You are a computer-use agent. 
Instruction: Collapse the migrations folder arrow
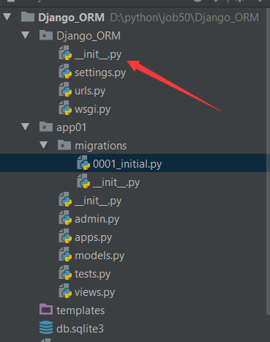pos(44,145)
